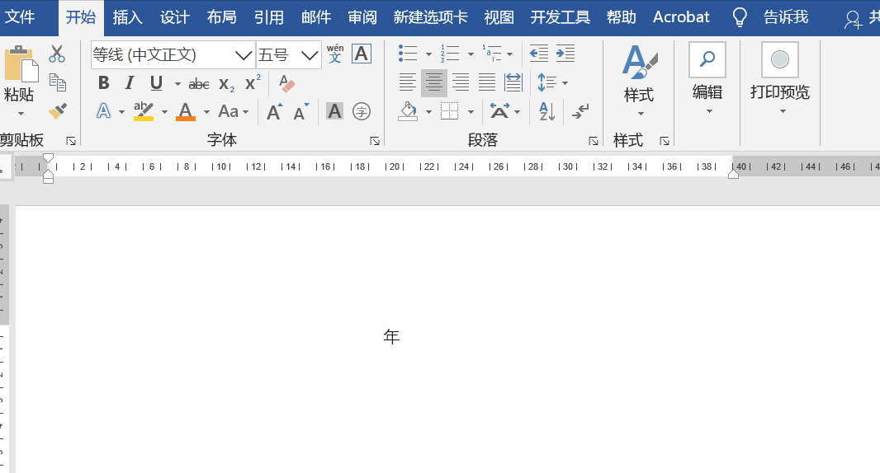Apply borders grid icon

(450, 111)
